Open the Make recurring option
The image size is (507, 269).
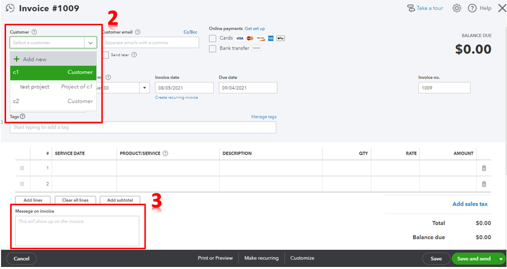[x=261, y=258]
